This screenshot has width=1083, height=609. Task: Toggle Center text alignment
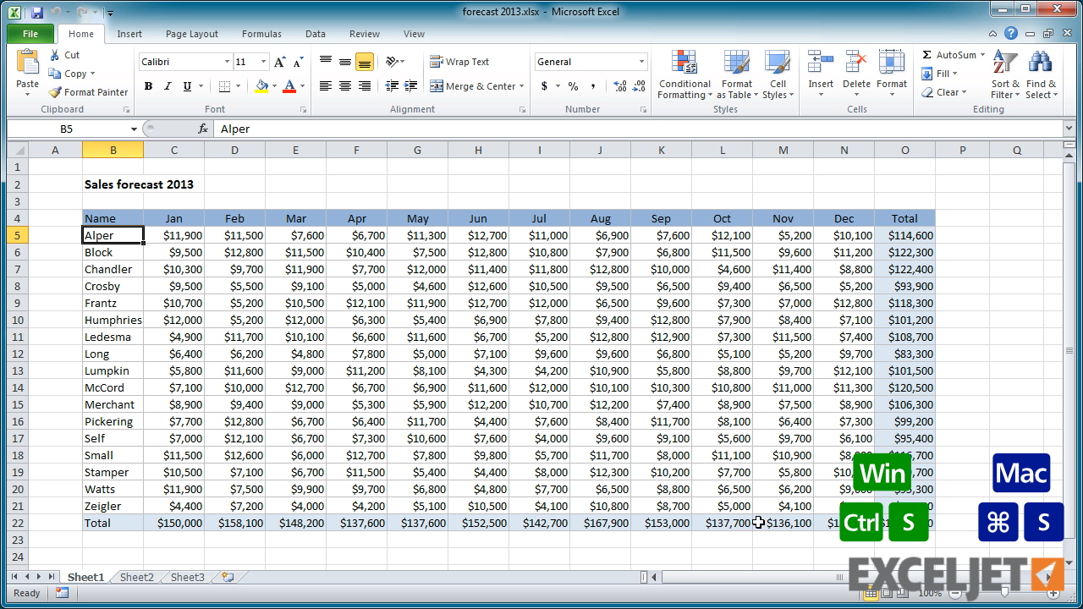click(345, 86)
